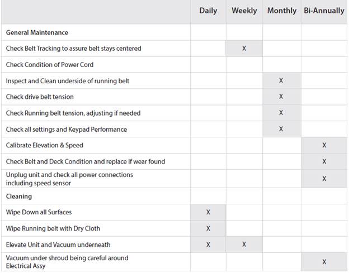Select the Bi-Annually column header

point(324,11)
